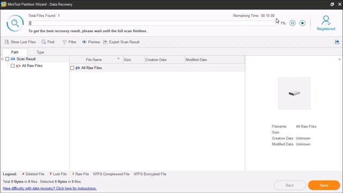
Task: Click Filename All Raw Files value in preview
Action: pyautogui.click(x=306, y=127)
